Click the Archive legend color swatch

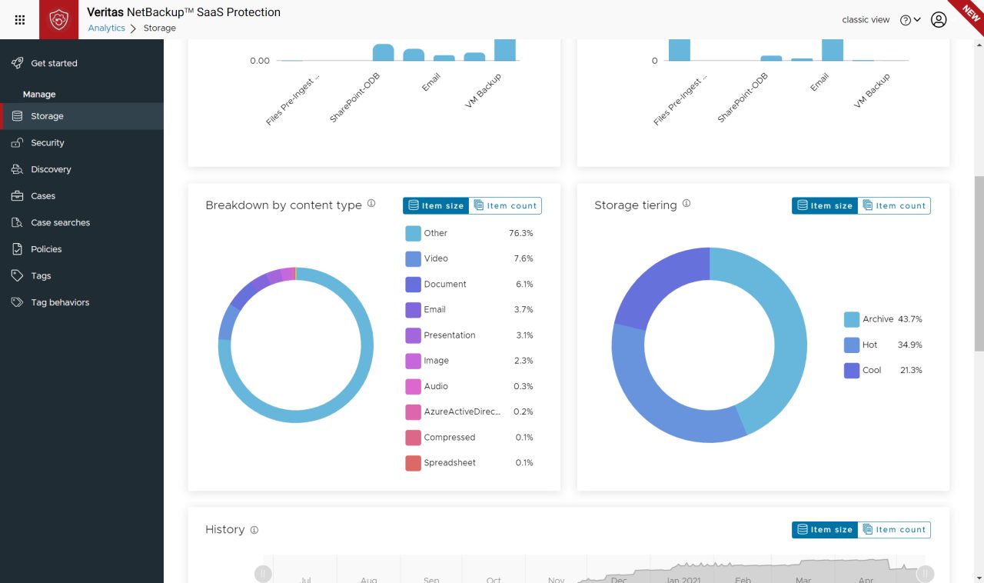tap(851, 319)
